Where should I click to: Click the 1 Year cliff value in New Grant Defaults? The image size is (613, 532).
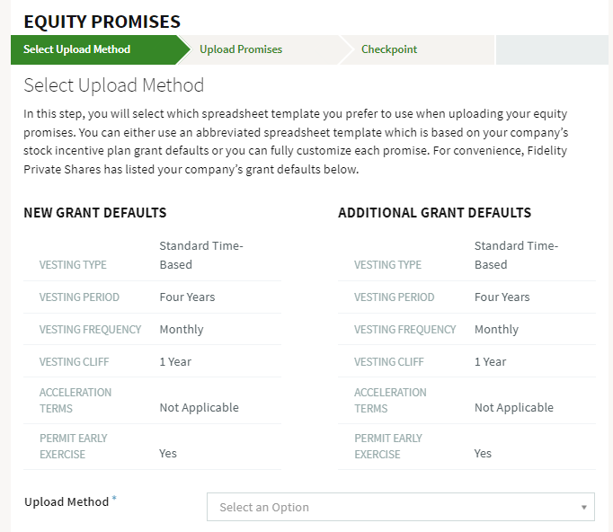point(175,362)
